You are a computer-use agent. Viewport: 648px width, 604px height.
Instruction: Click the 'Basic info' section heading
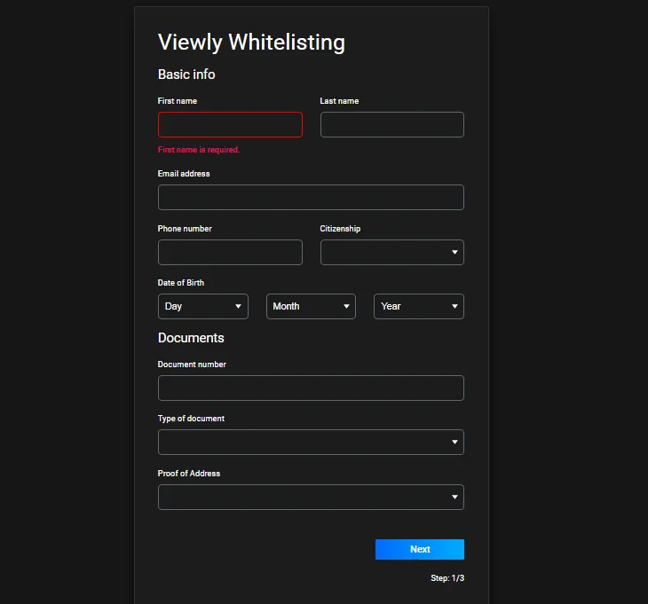(x=186, y=75)
